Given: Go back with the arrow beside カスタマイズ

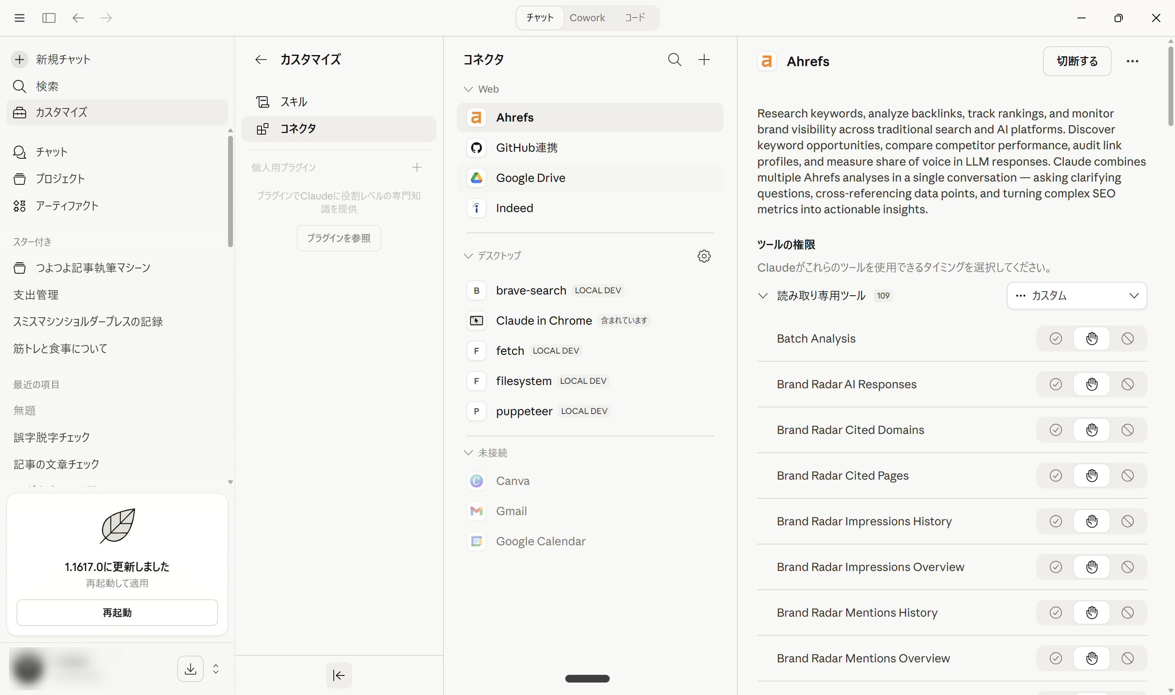Looking at the screenshot, I should tap(261, 60).
